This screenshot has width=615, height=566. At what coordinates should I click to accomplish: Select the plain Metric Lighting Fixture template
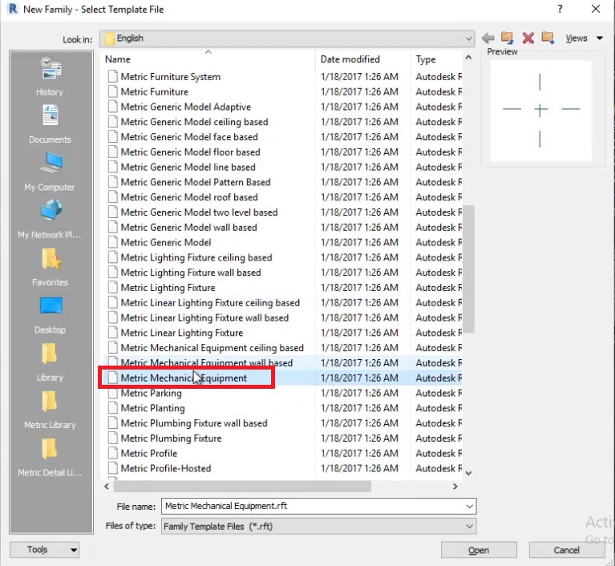[x=168, y=288]
